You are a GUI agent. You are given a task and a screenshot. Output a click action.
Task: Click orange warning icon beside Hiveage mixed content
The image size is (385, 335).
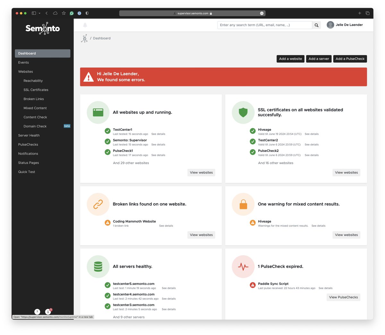253,223
